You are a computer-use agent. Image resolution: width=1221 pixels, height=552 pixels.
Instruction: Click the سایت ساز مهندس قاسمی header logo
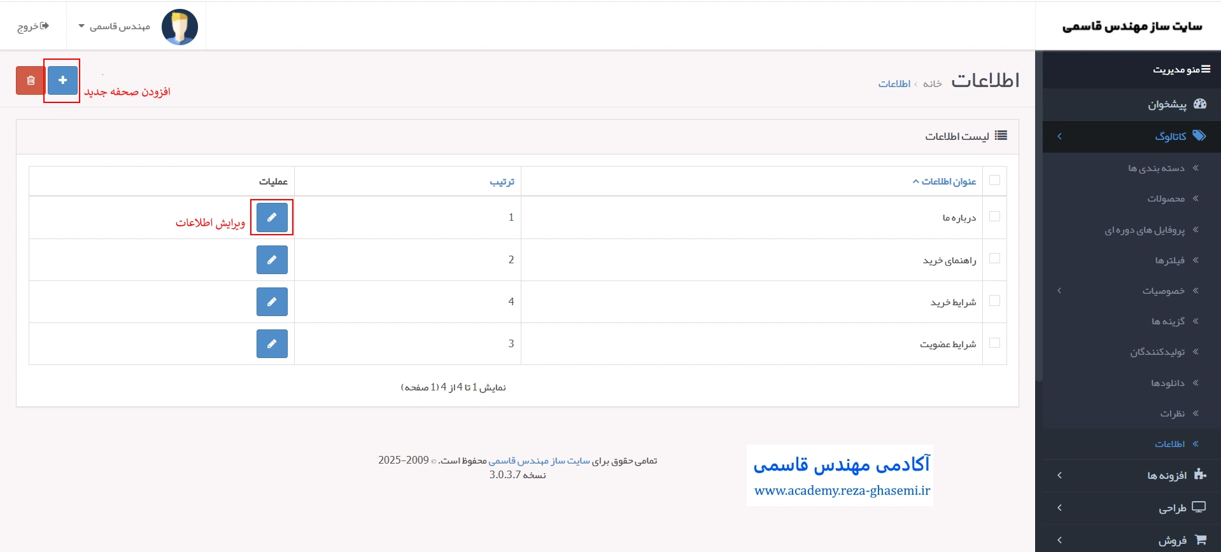pyautogui.click(x=1132, y=26)
